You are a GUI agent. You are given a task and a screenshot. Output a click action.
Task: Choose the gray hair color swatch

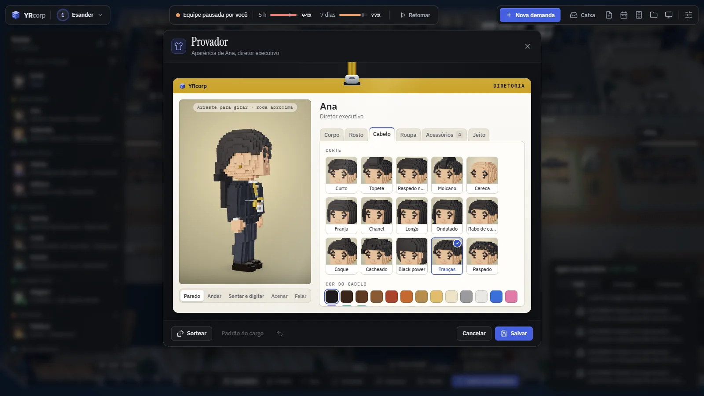coord(466,297)
